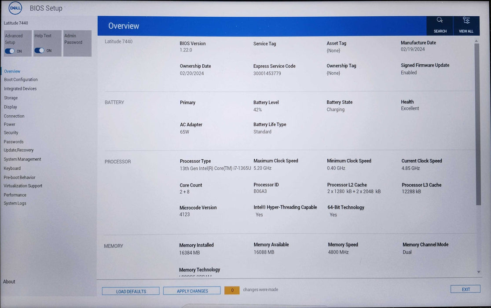Image resolution: width=491 pixels, height=308 pixels.
Task: Open the Admin Password tile
Action: [x=77, y=43]
